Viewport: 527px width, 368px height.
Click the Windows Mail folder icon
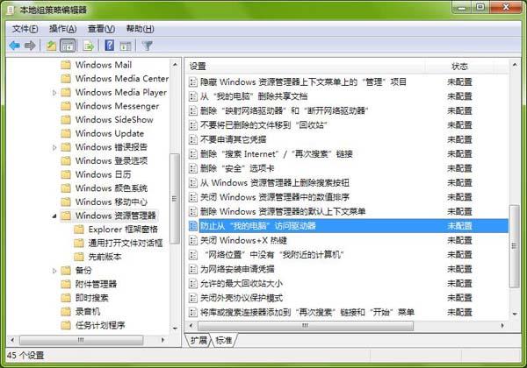66,65
